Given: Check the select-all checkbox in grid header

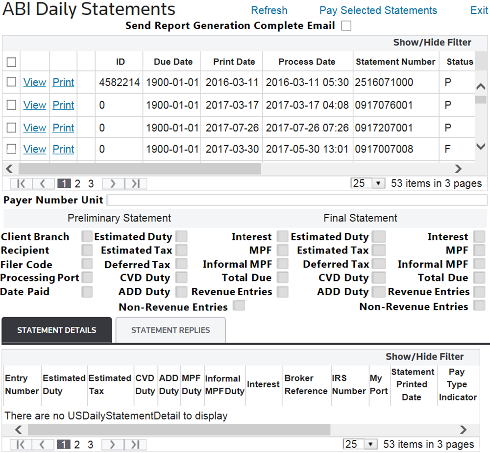Looking at the screenshot, I should click(x=11, y=62).
